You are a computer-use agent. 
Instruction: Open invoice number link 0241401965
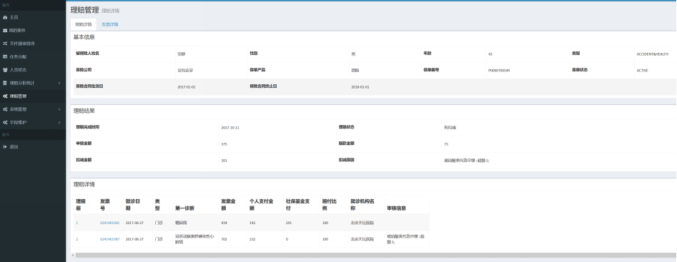109,223
